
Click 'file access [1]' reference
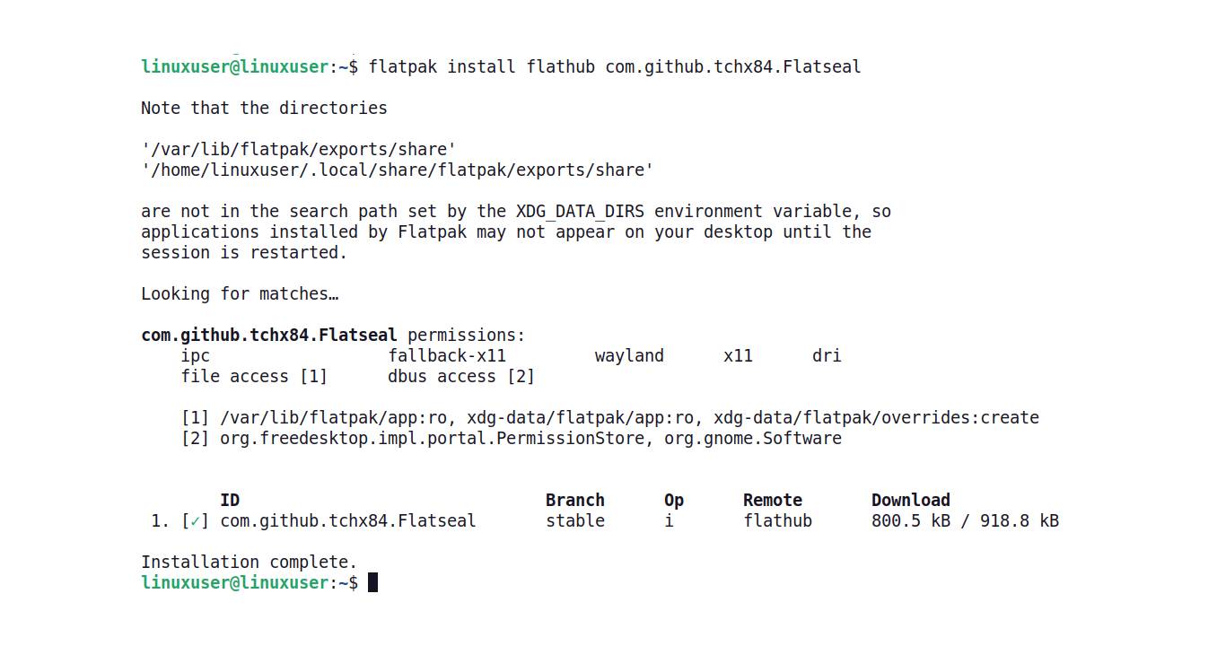pos(254,377)
